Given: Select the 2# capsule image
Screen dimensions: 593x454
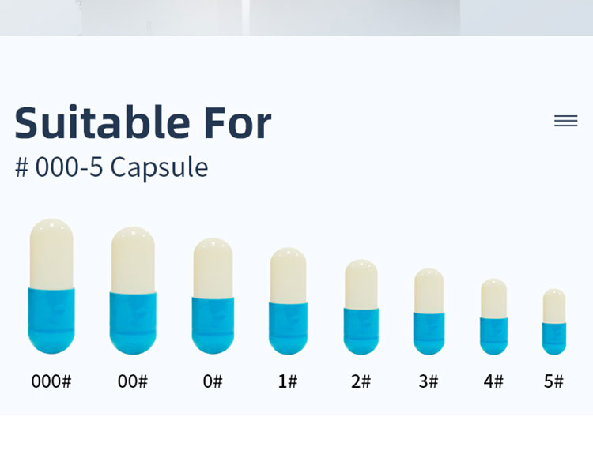Looking at the screenshot, I should pos(361,307).
